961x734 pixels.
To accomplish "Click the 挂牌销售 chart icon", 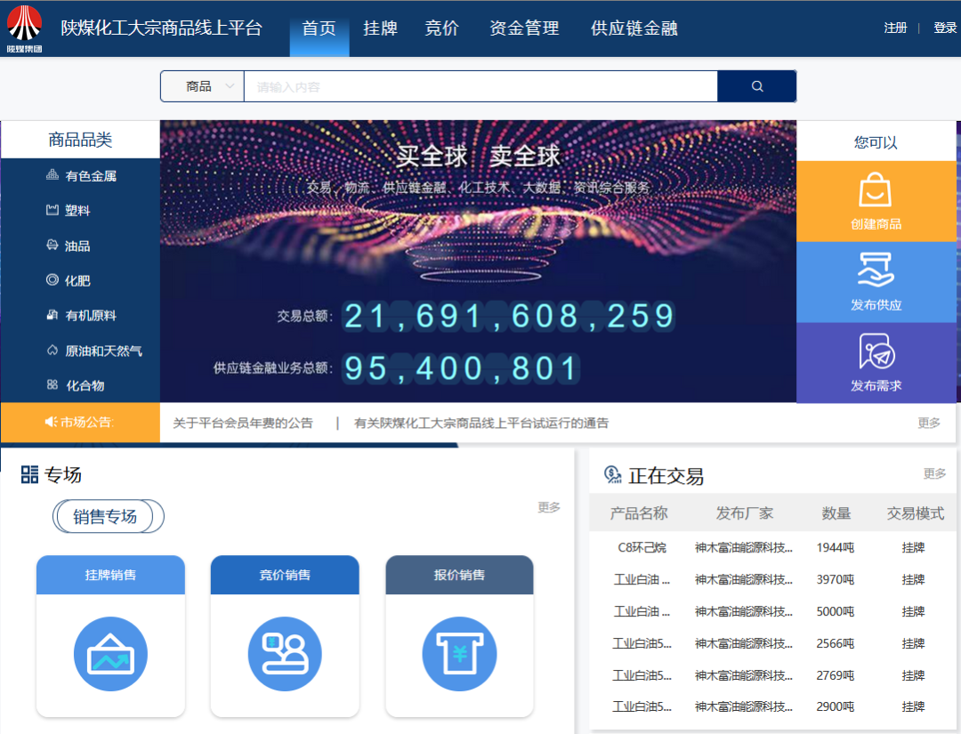I will click(110, 654).
